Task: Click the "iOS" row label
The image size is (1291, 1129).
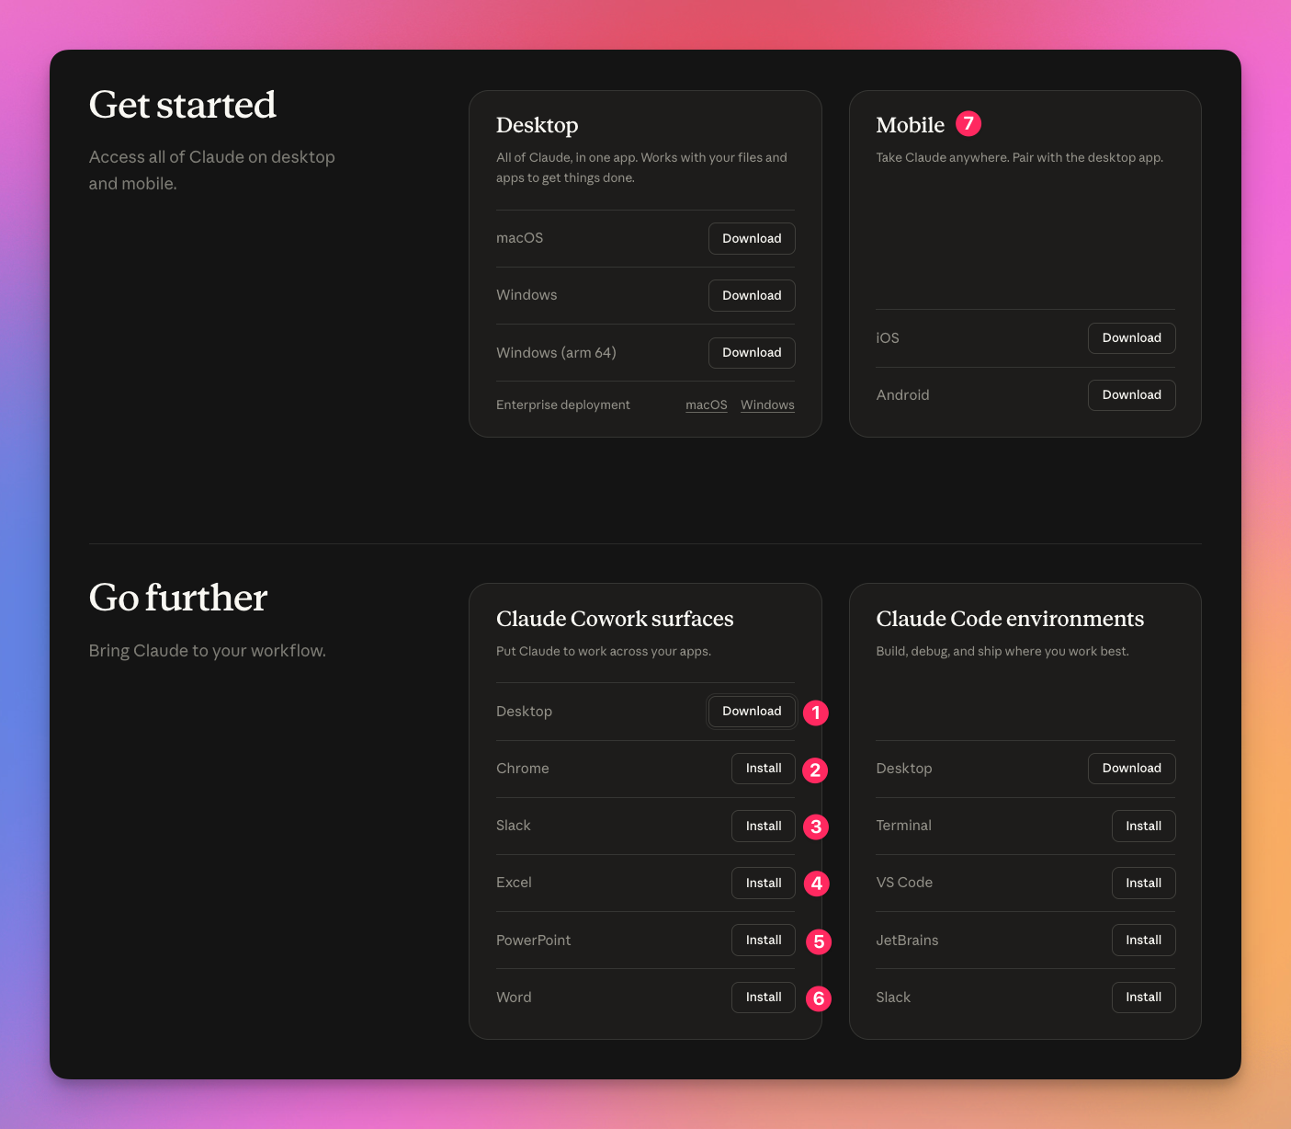Action: (888, 337)
